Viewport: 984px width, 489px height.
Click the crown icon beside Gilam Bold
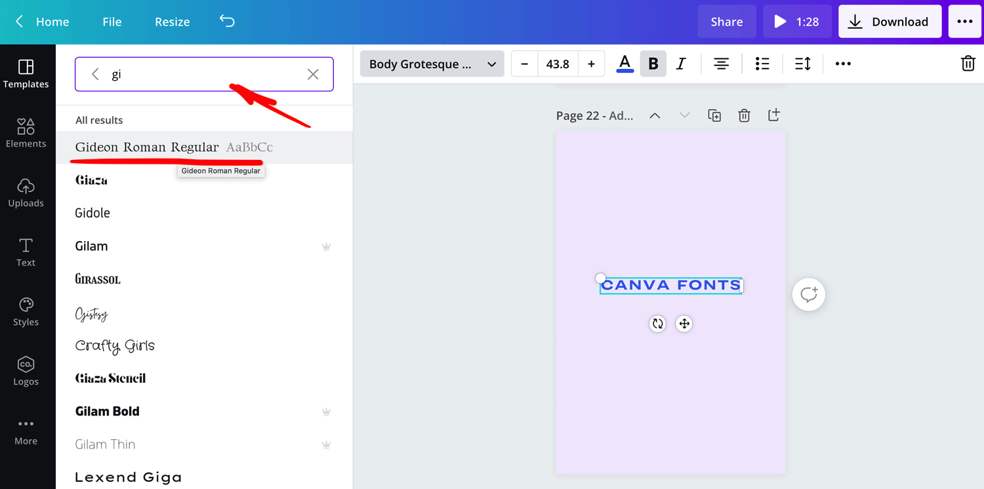(x=326, y=412)
